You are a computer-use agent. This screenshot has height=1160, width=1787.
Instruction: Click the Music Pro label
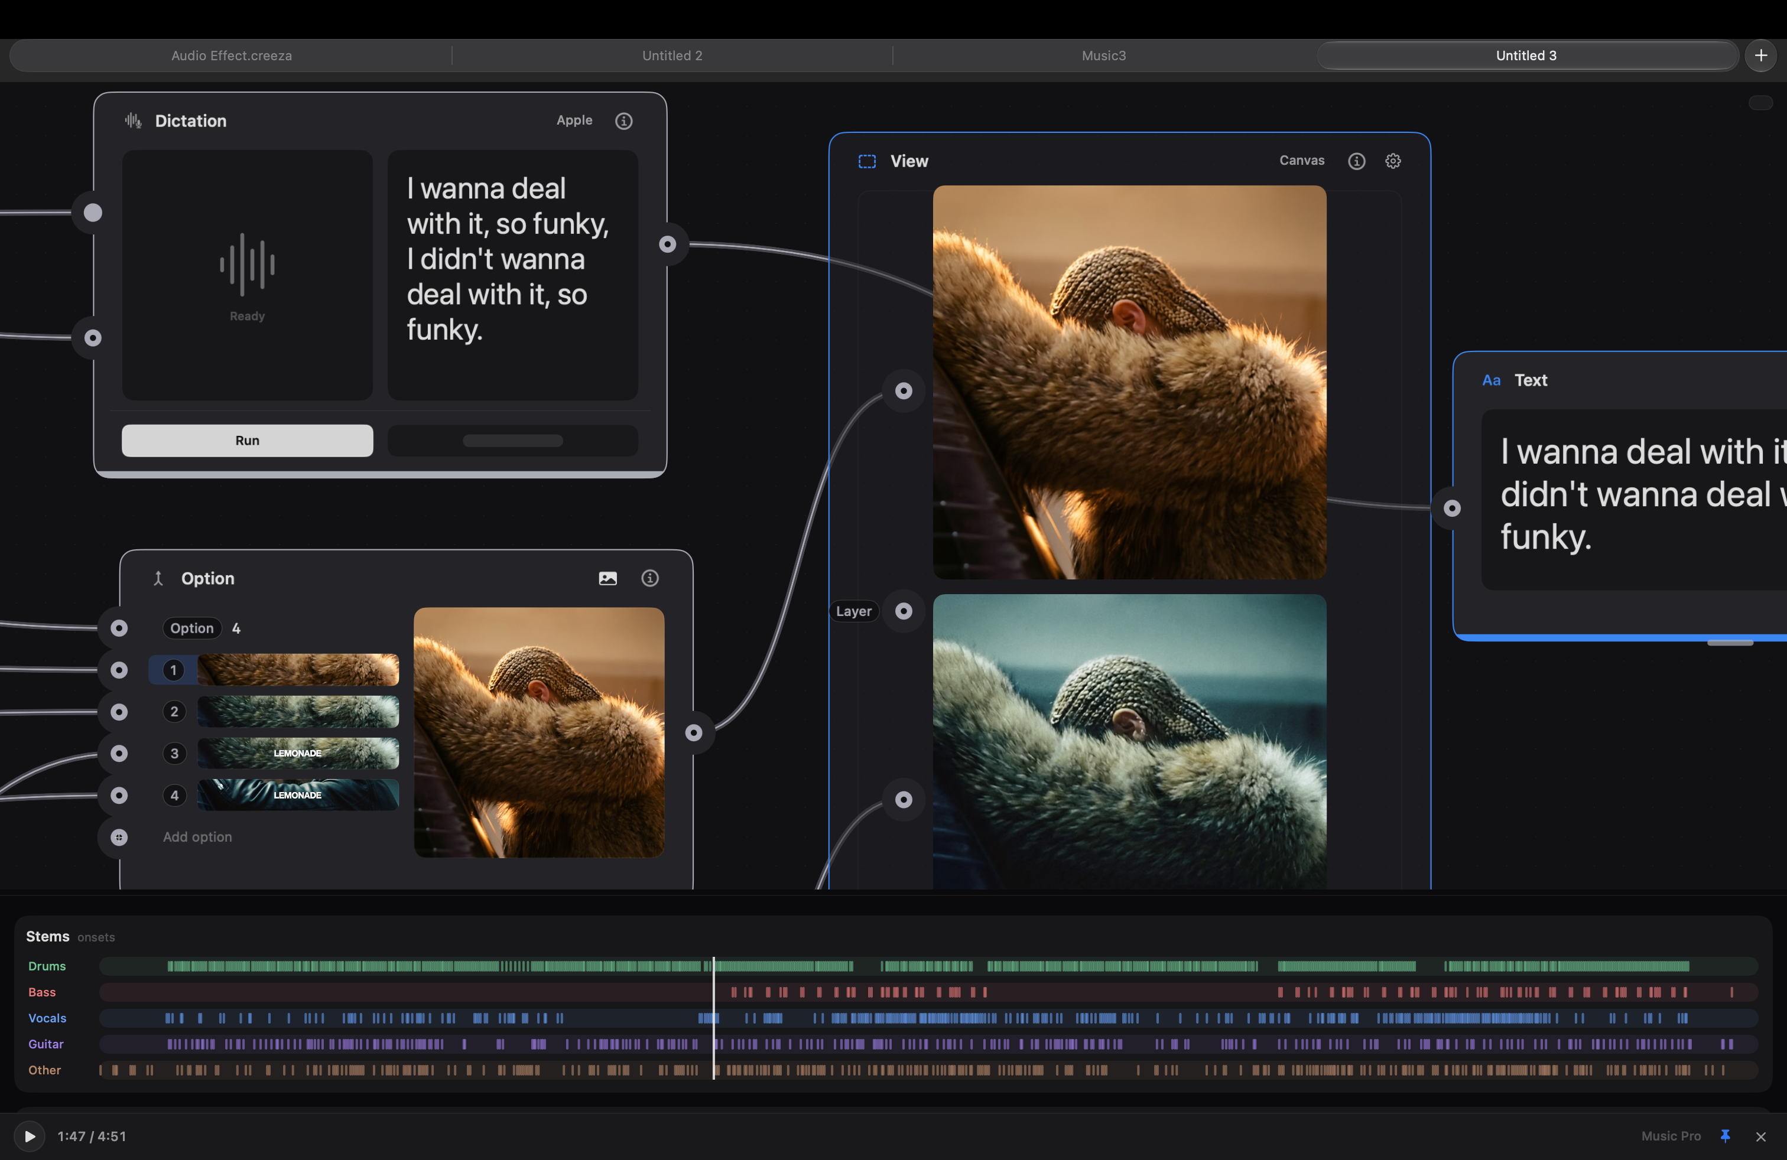point(1671,1136)
